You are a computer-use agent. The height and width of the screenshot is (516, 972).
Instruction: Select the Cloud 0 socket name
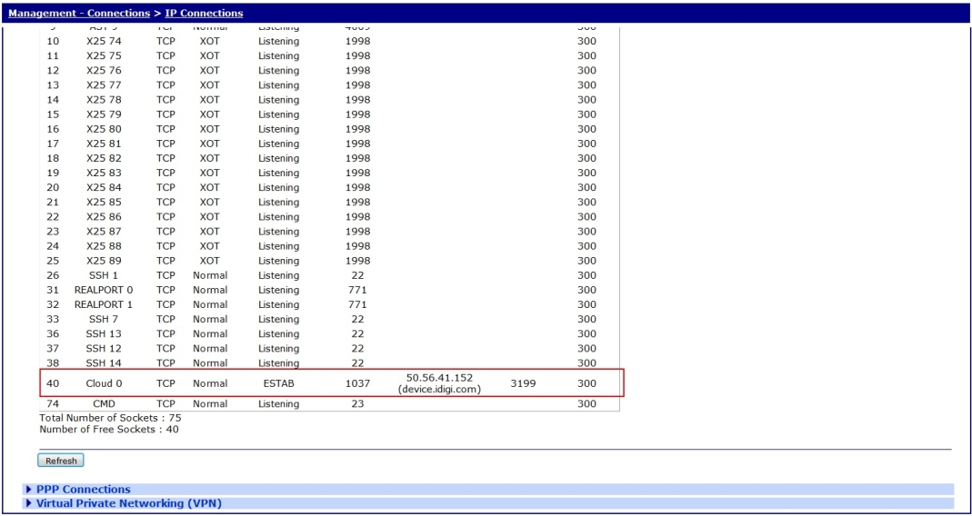104,384
